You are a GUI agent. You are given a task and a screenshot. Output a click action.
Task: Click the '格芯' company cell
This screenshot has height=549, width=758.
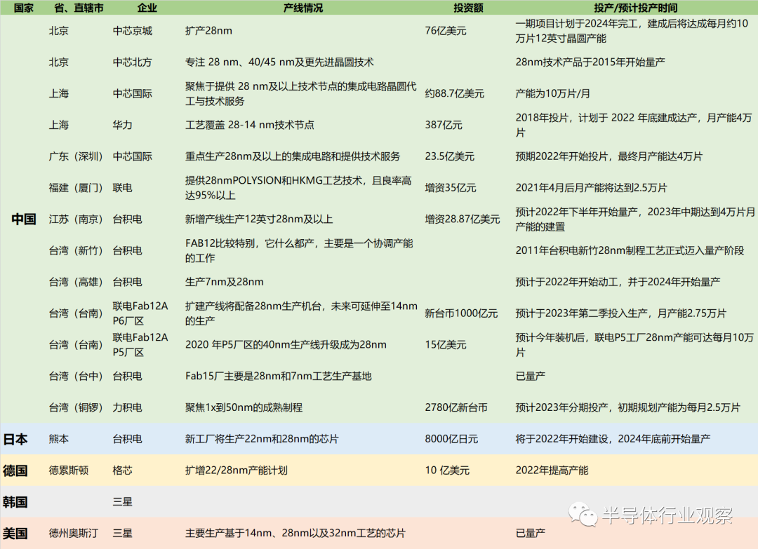click(x=122, y=470)
